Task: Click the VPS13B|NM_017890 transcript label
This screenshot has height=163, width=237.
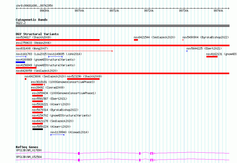Action: (x=29, y=150)
